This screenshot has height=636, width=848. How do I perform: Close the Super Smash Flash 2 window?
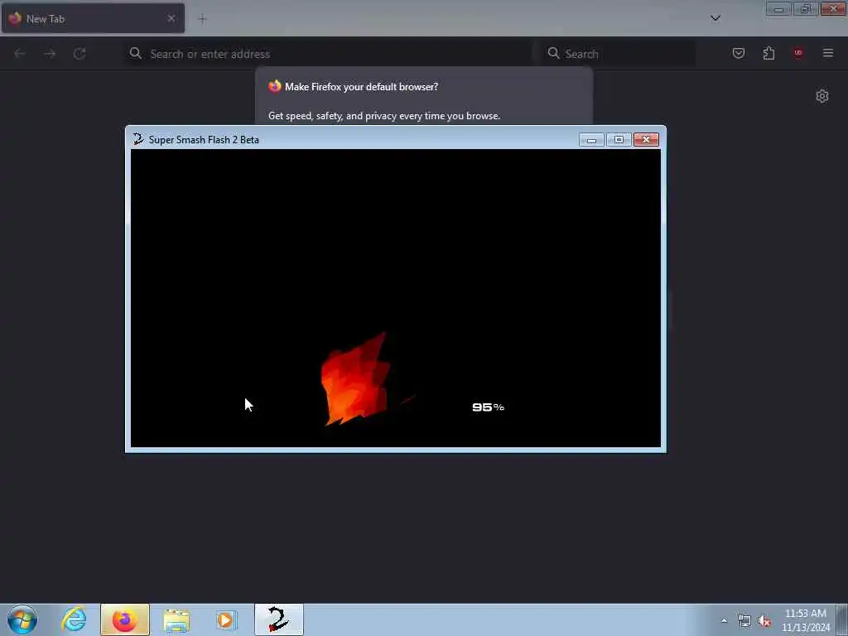pos(646,139)
